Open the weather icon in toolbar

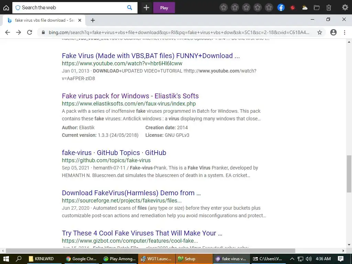(x=305, y=8)
